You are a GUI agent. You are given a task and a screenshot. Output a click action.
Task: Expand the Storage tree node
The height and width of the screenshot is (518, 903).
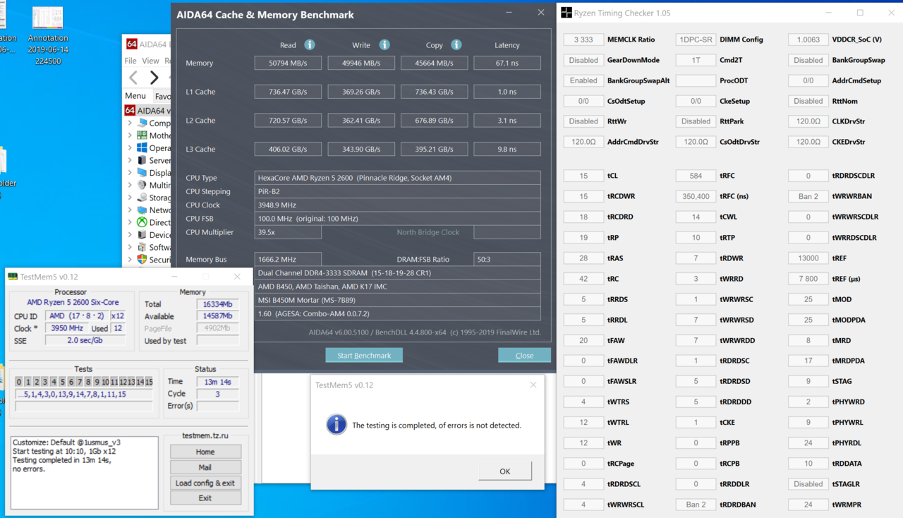tap(130, 198)
